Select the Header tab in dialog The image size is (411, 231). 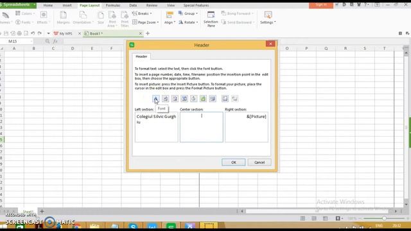(141, 56)
